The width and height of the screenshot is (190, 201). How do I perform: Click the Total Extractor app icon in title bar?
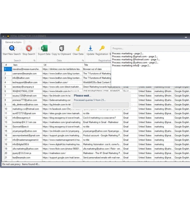tap(8, 36)
